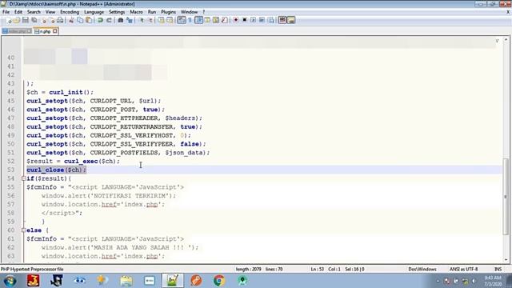Save the current file
This screenshot has width=512, height=288.
click(x=25, y=20)
